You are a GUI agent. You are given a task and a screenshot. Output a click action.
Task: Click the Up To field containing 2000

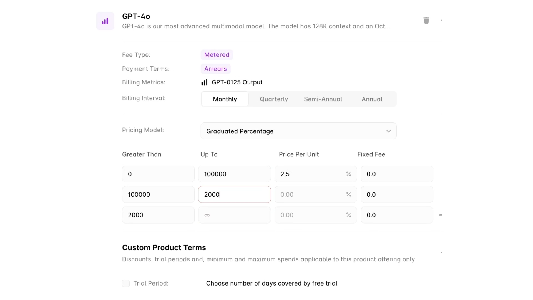(235, 194)
